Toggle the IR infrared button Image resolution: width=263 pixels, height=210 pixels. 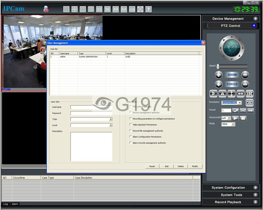250,94
